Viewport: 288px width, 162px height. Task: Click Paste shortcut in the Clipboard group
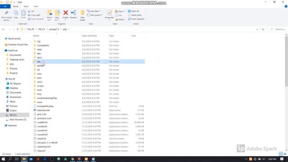coord(36,19)
